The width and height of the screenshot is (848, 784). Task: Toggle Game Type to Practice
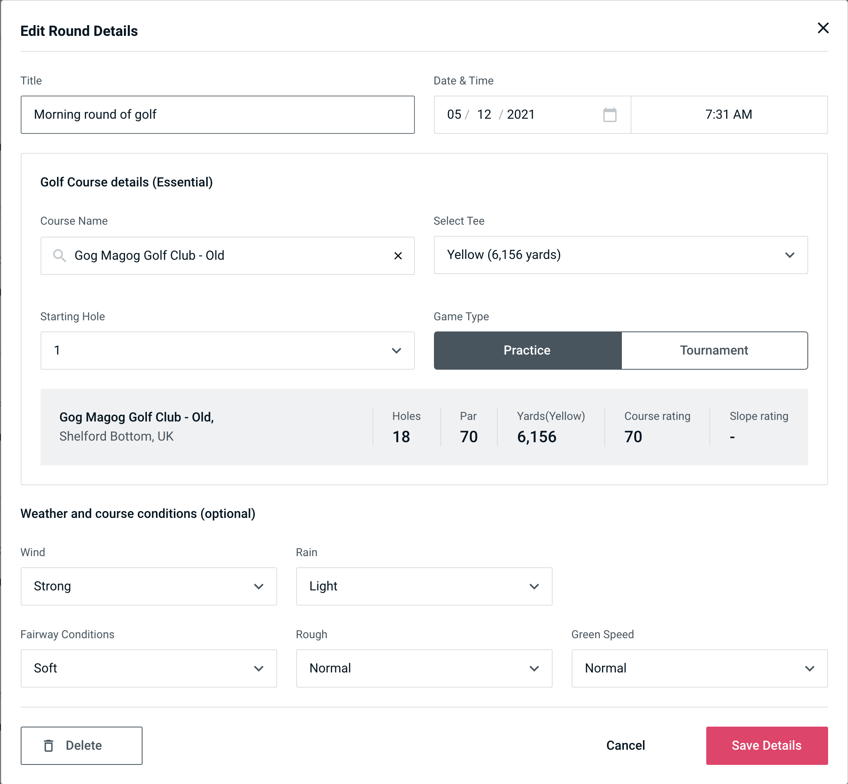(527, 351)
